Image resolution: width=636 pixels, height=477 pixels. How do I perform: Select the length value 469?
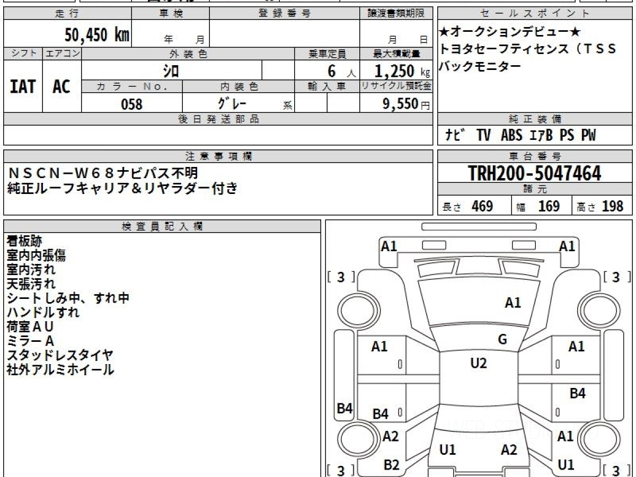482,206
